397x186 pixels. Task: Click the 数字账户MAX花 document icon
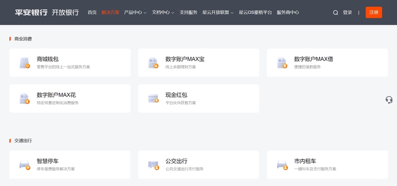pyautogui.click(x=25, y=99)
